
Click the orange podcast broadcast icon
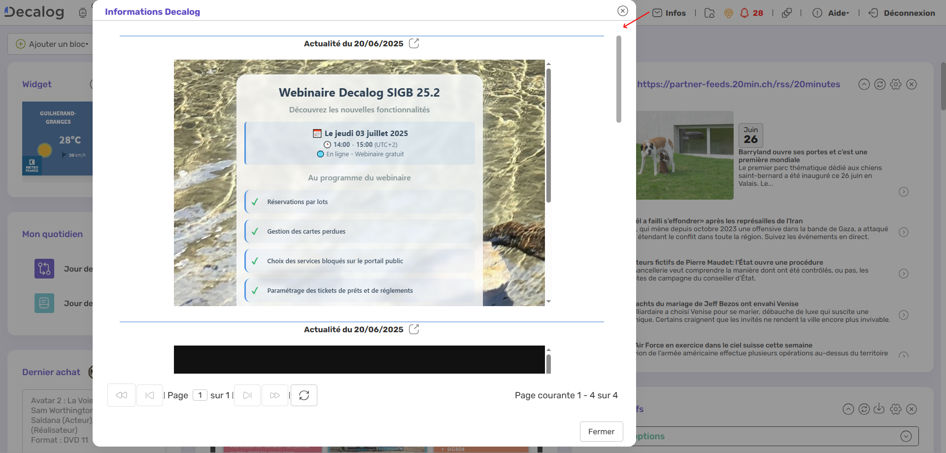[x=728, y=13]
